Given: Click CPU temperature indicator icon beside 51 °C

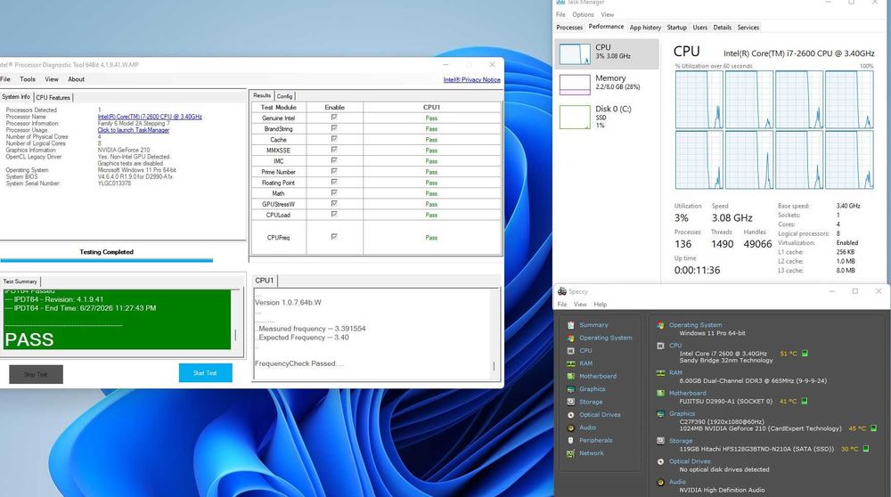Looking at the screenshot, I should pyautogui.click(x=805, y=354).
